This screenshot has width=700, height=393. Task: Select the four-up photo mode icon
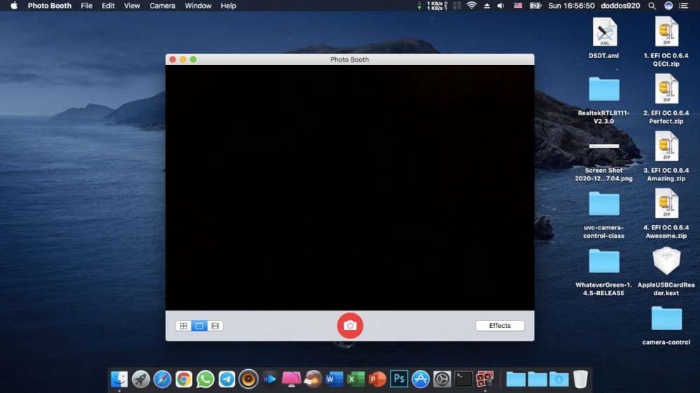pyautogui.click(x=183, y=326)
